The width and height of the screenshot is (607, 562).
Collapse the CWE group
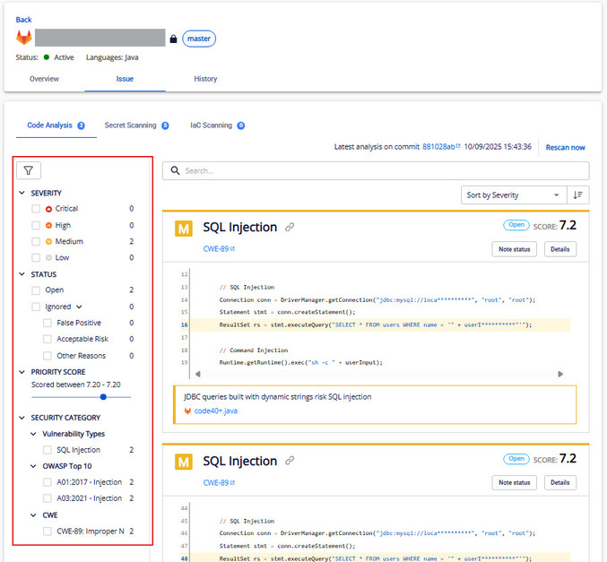click(34, 515)
